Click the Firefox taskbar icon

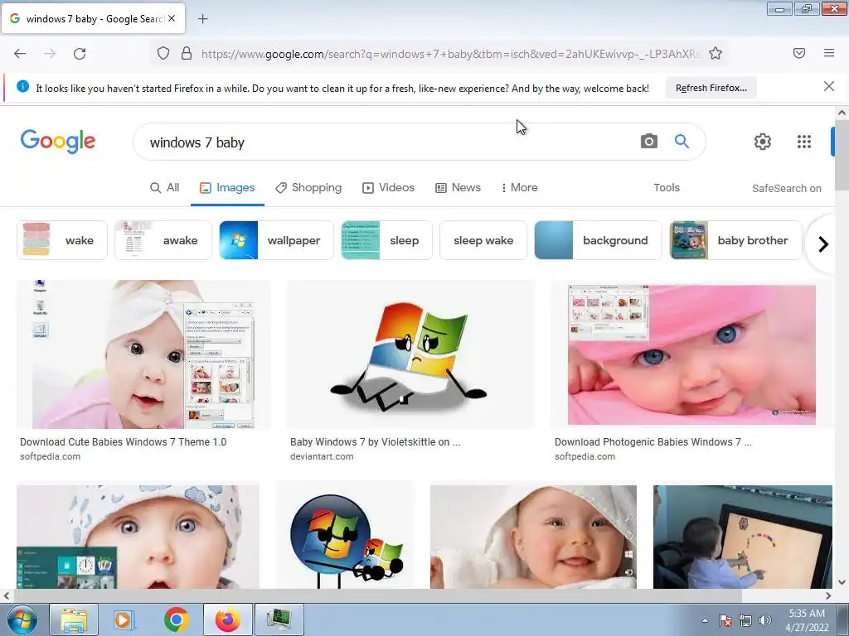point(227,619)
